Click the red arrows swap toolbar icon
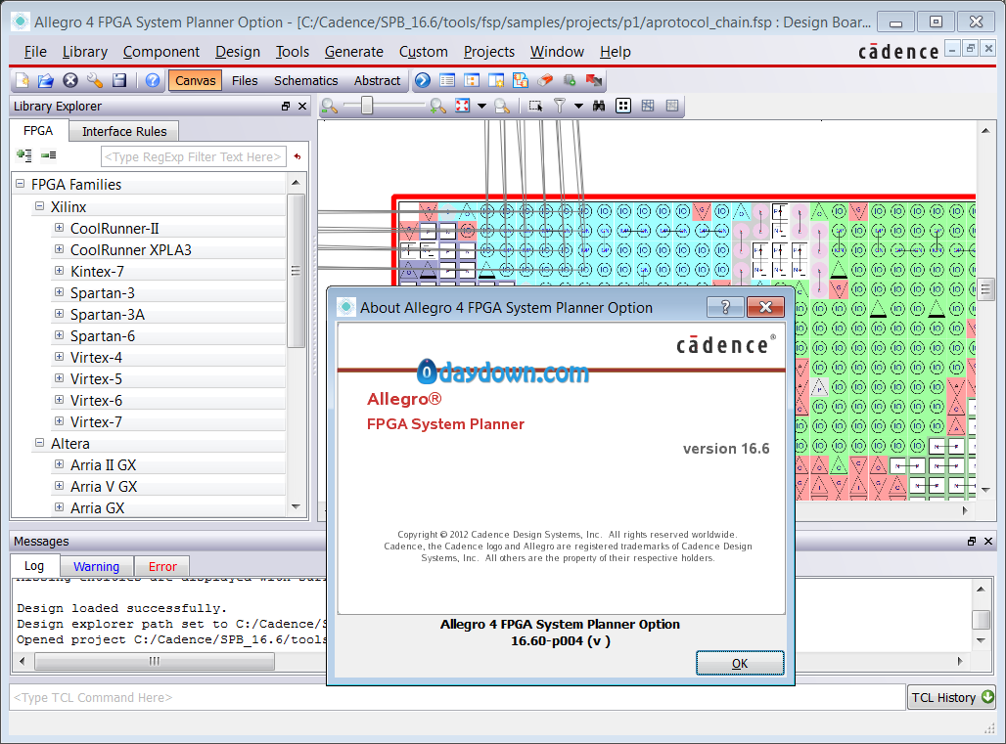The image size is (1006, 744). [594, 80]
